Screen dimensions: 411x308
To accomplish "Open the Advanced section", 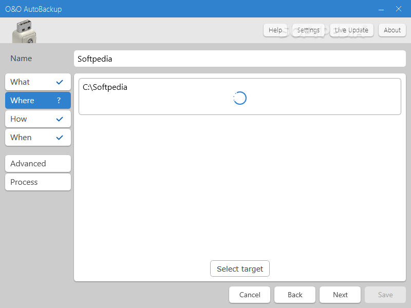I will (x=38, y=164).
